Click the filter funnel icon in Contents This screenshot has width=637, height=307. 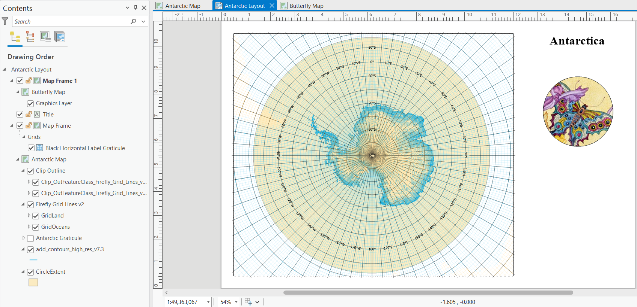tap(5, 21)
